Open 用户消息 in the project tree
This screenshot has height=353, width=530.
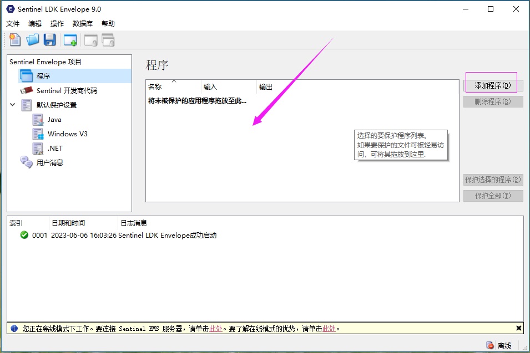click(x=49, y=162)
